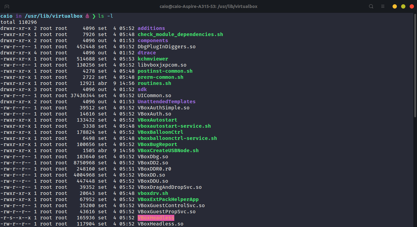
Task: Click 'VBoxDD2.so' file name
Action: tap(153, 163)
